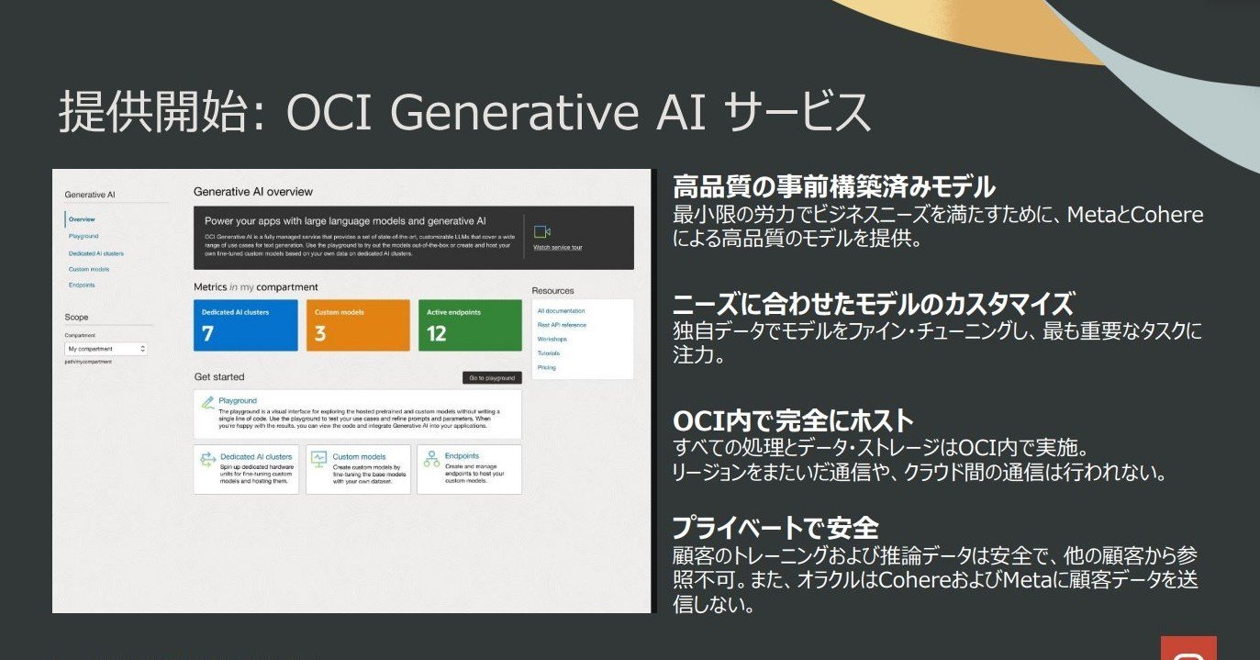Viewport: 1260px width, 660px height.
Task: Click the heading 'OCI内で完全にホスト'
Action: [x=793, y=421]
